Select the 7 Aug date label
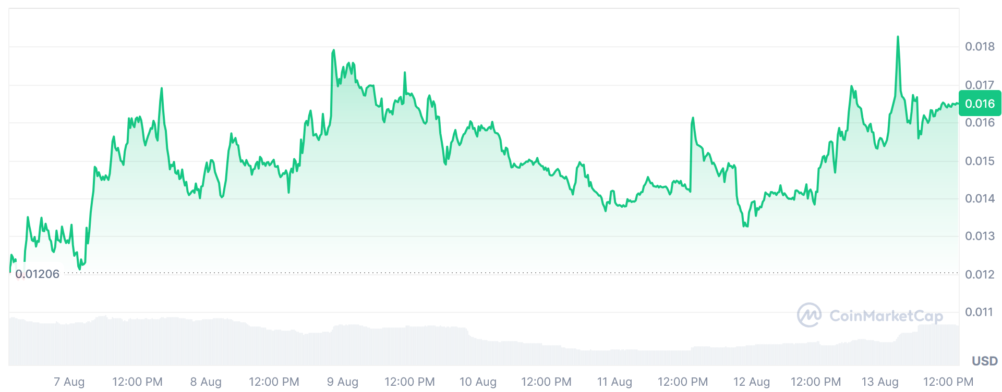1002x392 pixels. tap(69, 382)
